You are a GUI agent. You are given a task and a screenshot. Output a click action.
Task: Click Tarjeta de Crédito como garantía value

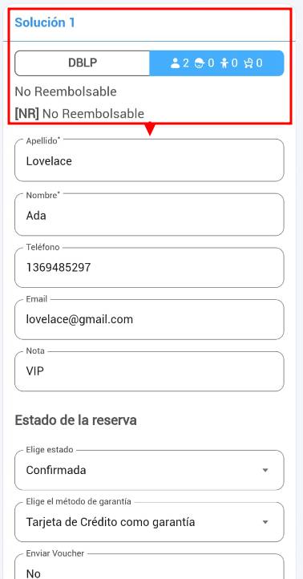point(111,522)
